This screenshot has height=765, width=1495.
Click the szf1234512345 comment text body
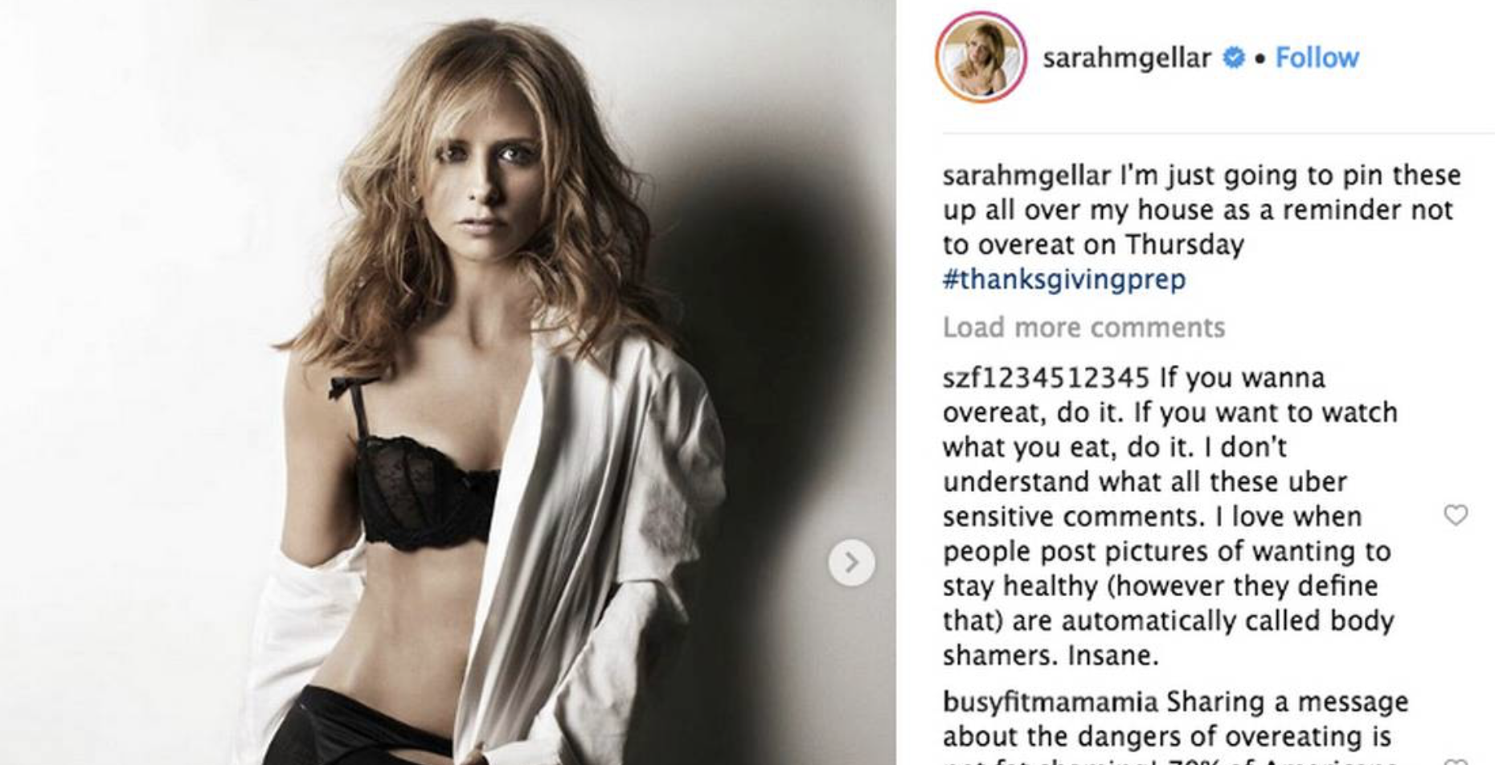pyautogui.click(x=1169, y=516)
